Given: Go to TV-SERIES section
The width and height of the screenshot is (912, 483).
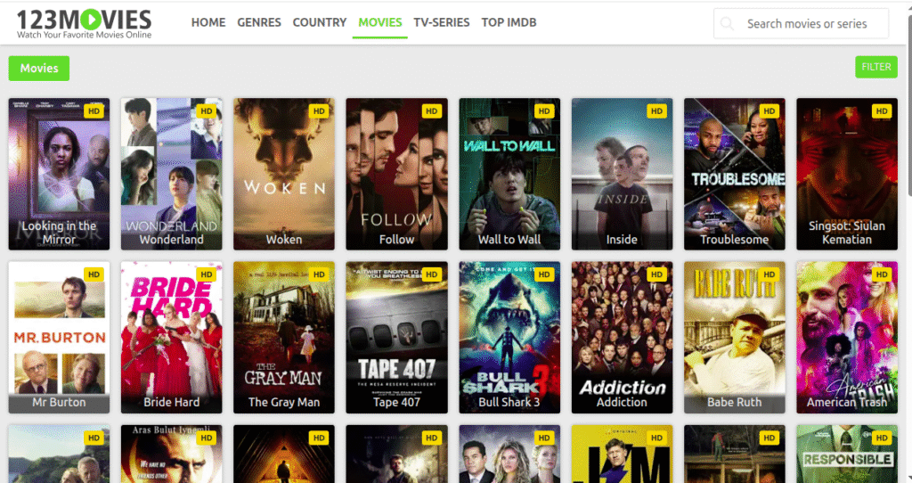Looking at the screenshot, I should click(x=442, y=22).
